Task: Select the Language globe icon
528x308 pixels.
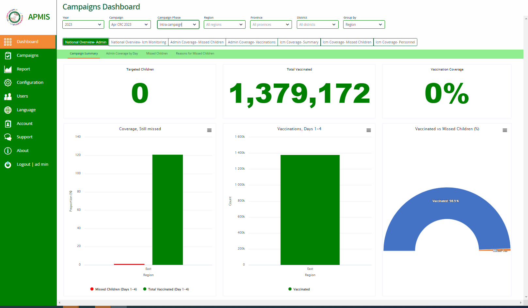Action: (8, 110)
